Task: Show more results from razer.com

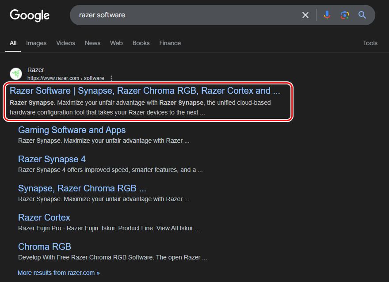Action: coord(58,273)
